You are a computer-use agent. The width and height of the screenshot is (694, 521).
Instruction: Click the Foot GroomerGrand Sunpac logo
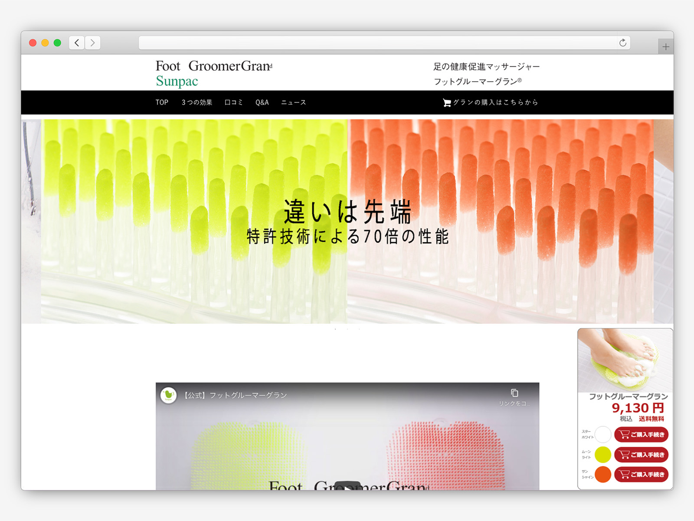coord(214,73)
